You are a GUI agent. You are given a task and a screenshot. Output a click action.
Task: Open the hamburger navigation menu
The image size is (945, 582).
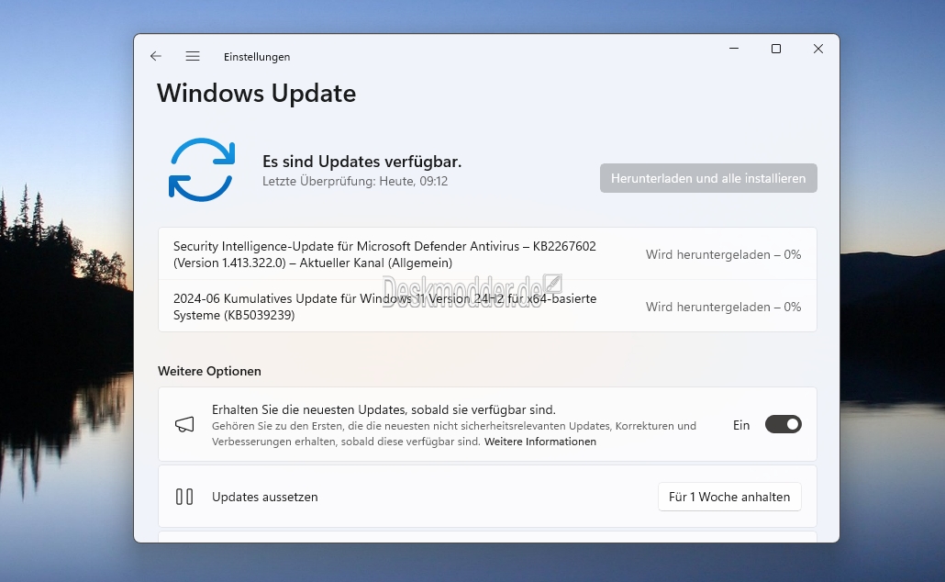(193, 56)
